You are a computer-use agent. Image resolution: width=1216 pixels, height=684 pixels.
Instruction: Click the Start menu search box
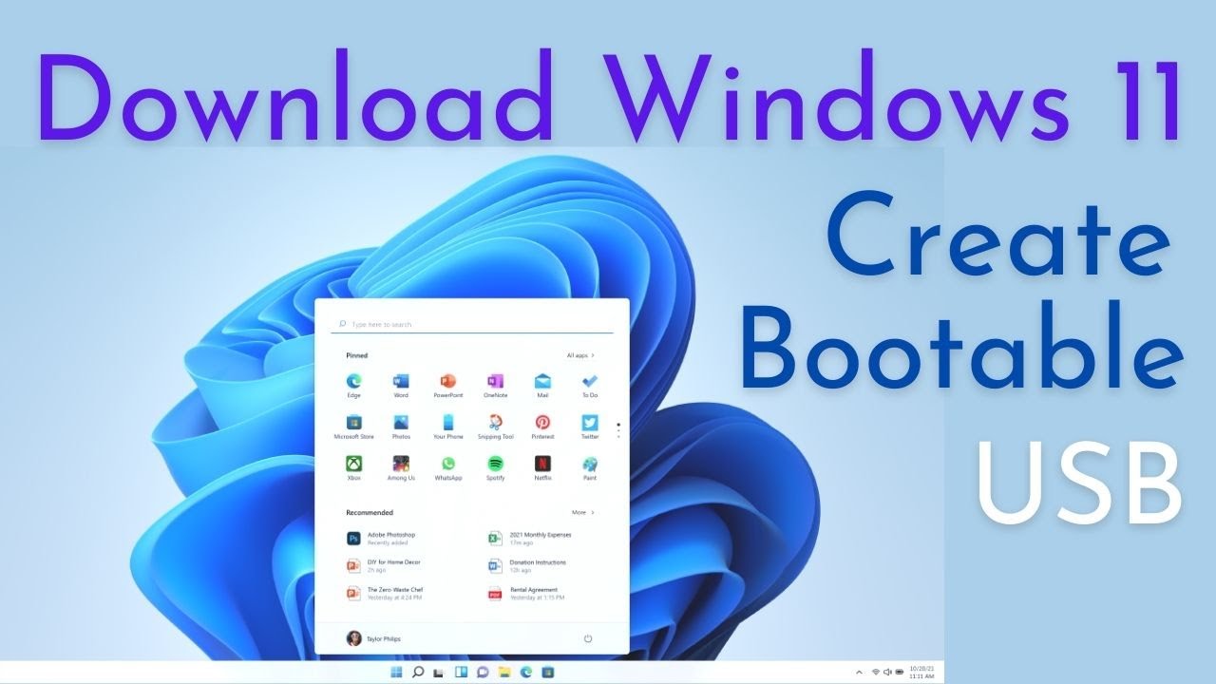pyautogui.click(x=472, y=324)
